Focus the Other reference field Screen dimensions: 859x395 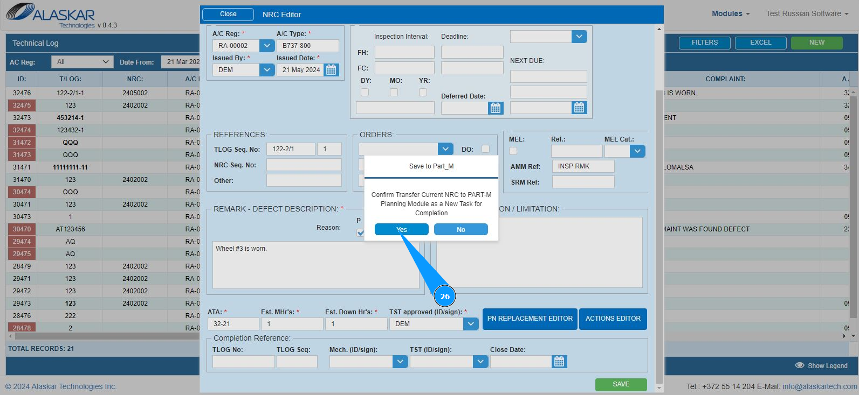304,180
